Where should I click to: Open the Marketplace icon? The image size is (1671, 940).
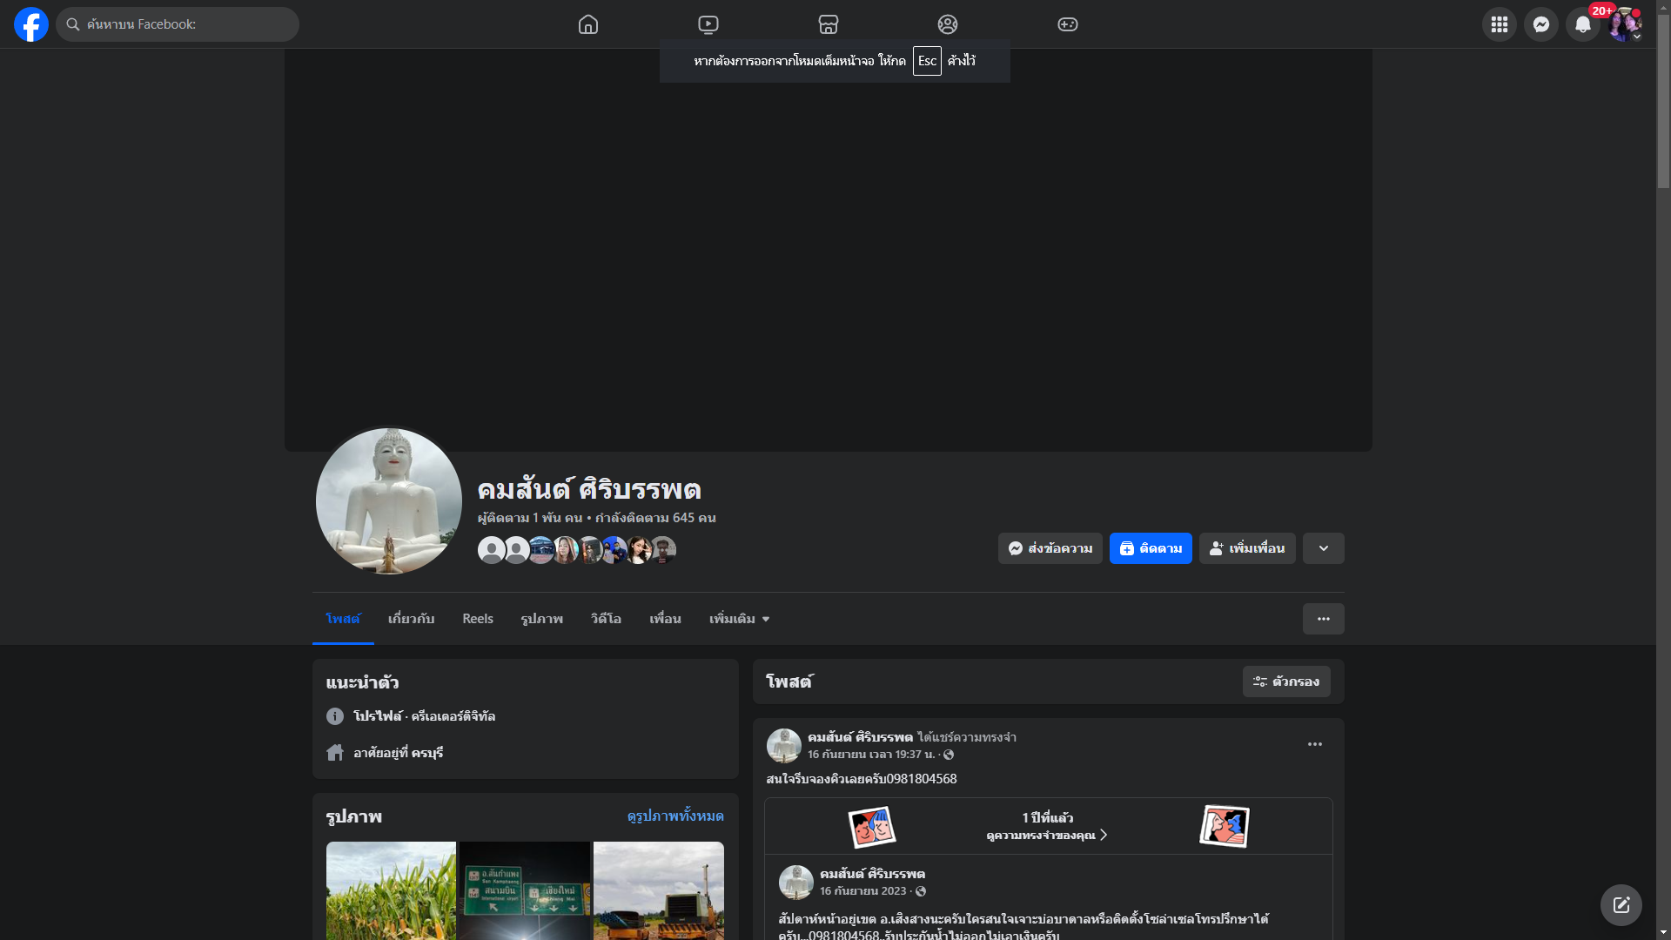pos(829,24)
